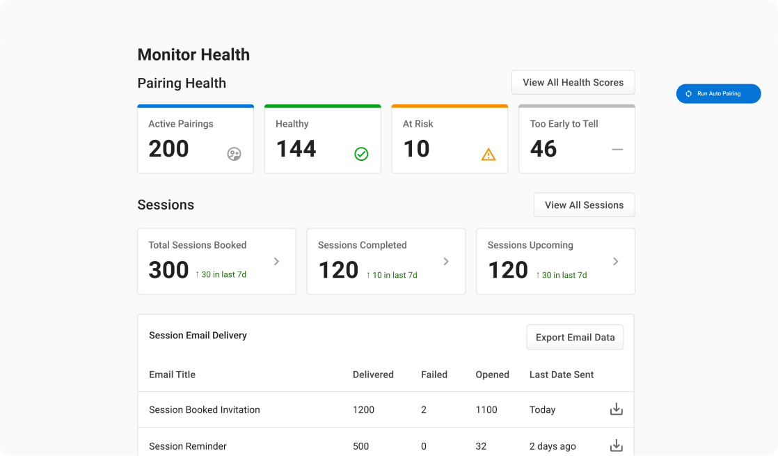
Task: Expand the Total Sessions Booked card chevron
Action: pos(276,261)
